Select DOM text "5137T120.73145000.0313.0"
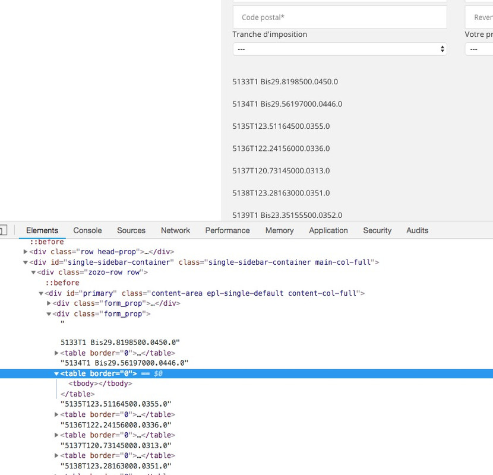 pyautogui.click(x=116, y=445)
